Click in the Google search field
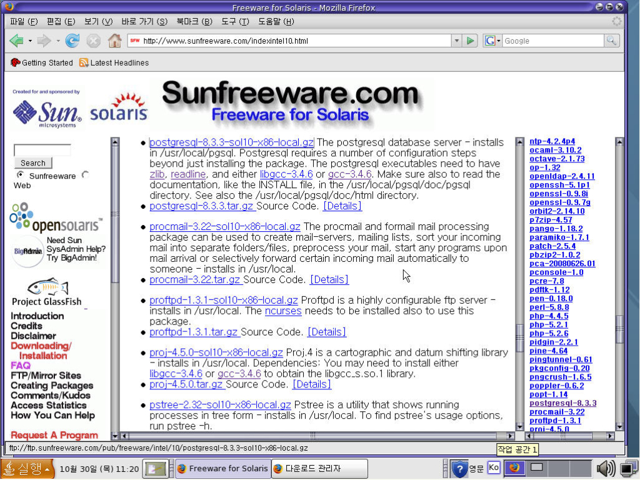 [x=553, y=41]
